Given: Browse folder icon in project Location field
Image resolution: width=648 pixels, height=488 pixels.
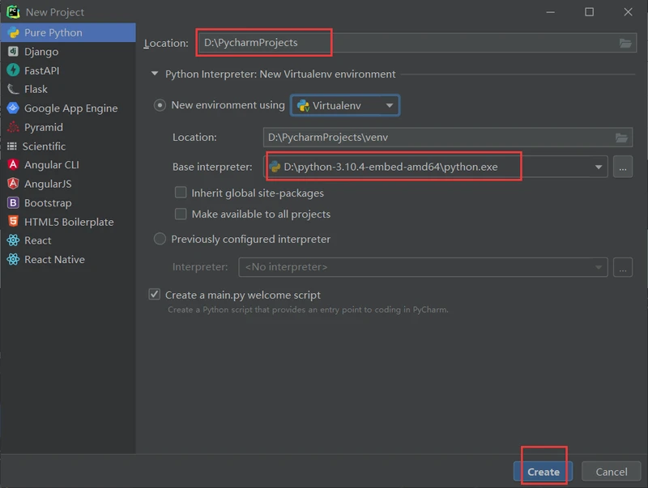Looking at the screenshot, I should pos(625,43).
